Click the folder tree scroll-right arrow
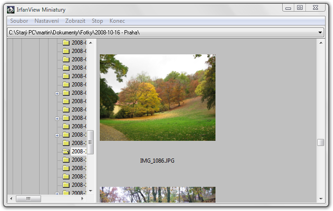Screen dimensions: 333x211 pos(83,198)
